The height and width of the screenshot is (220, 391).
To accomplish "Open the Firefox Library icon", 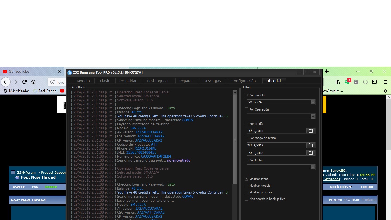I will (338, 82).
